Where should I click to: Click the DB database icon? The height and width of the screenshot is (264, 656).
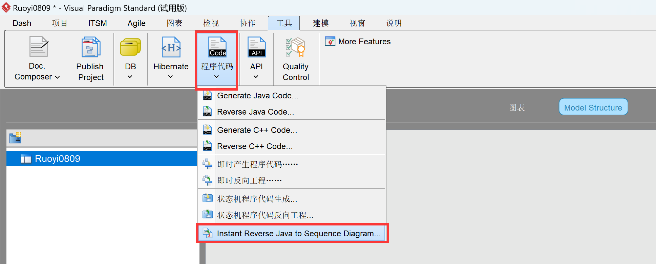pyautogui.click(x=130, y=47)
